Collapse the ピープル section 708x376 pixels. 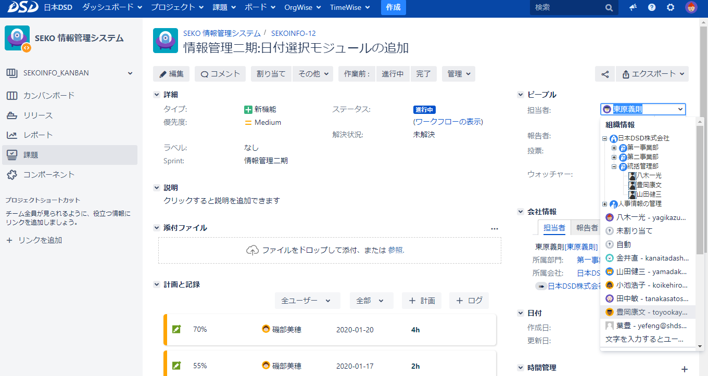[520, 95]
